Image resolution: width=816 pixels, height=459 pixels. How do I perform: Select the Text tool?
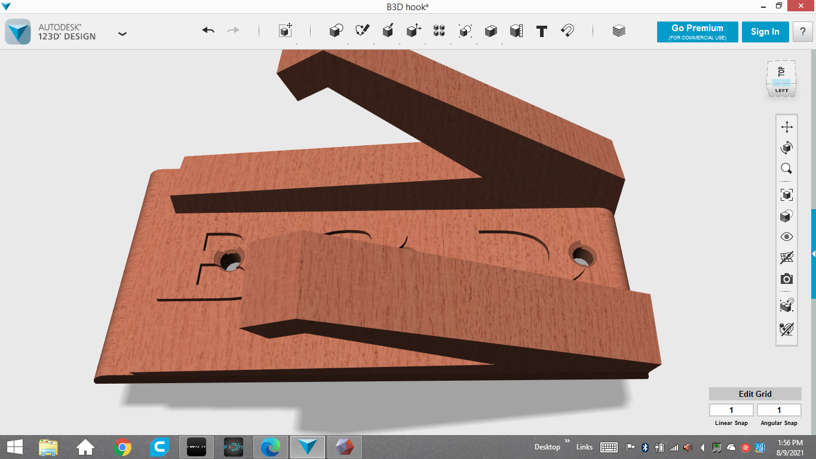(x=542, y=31)
